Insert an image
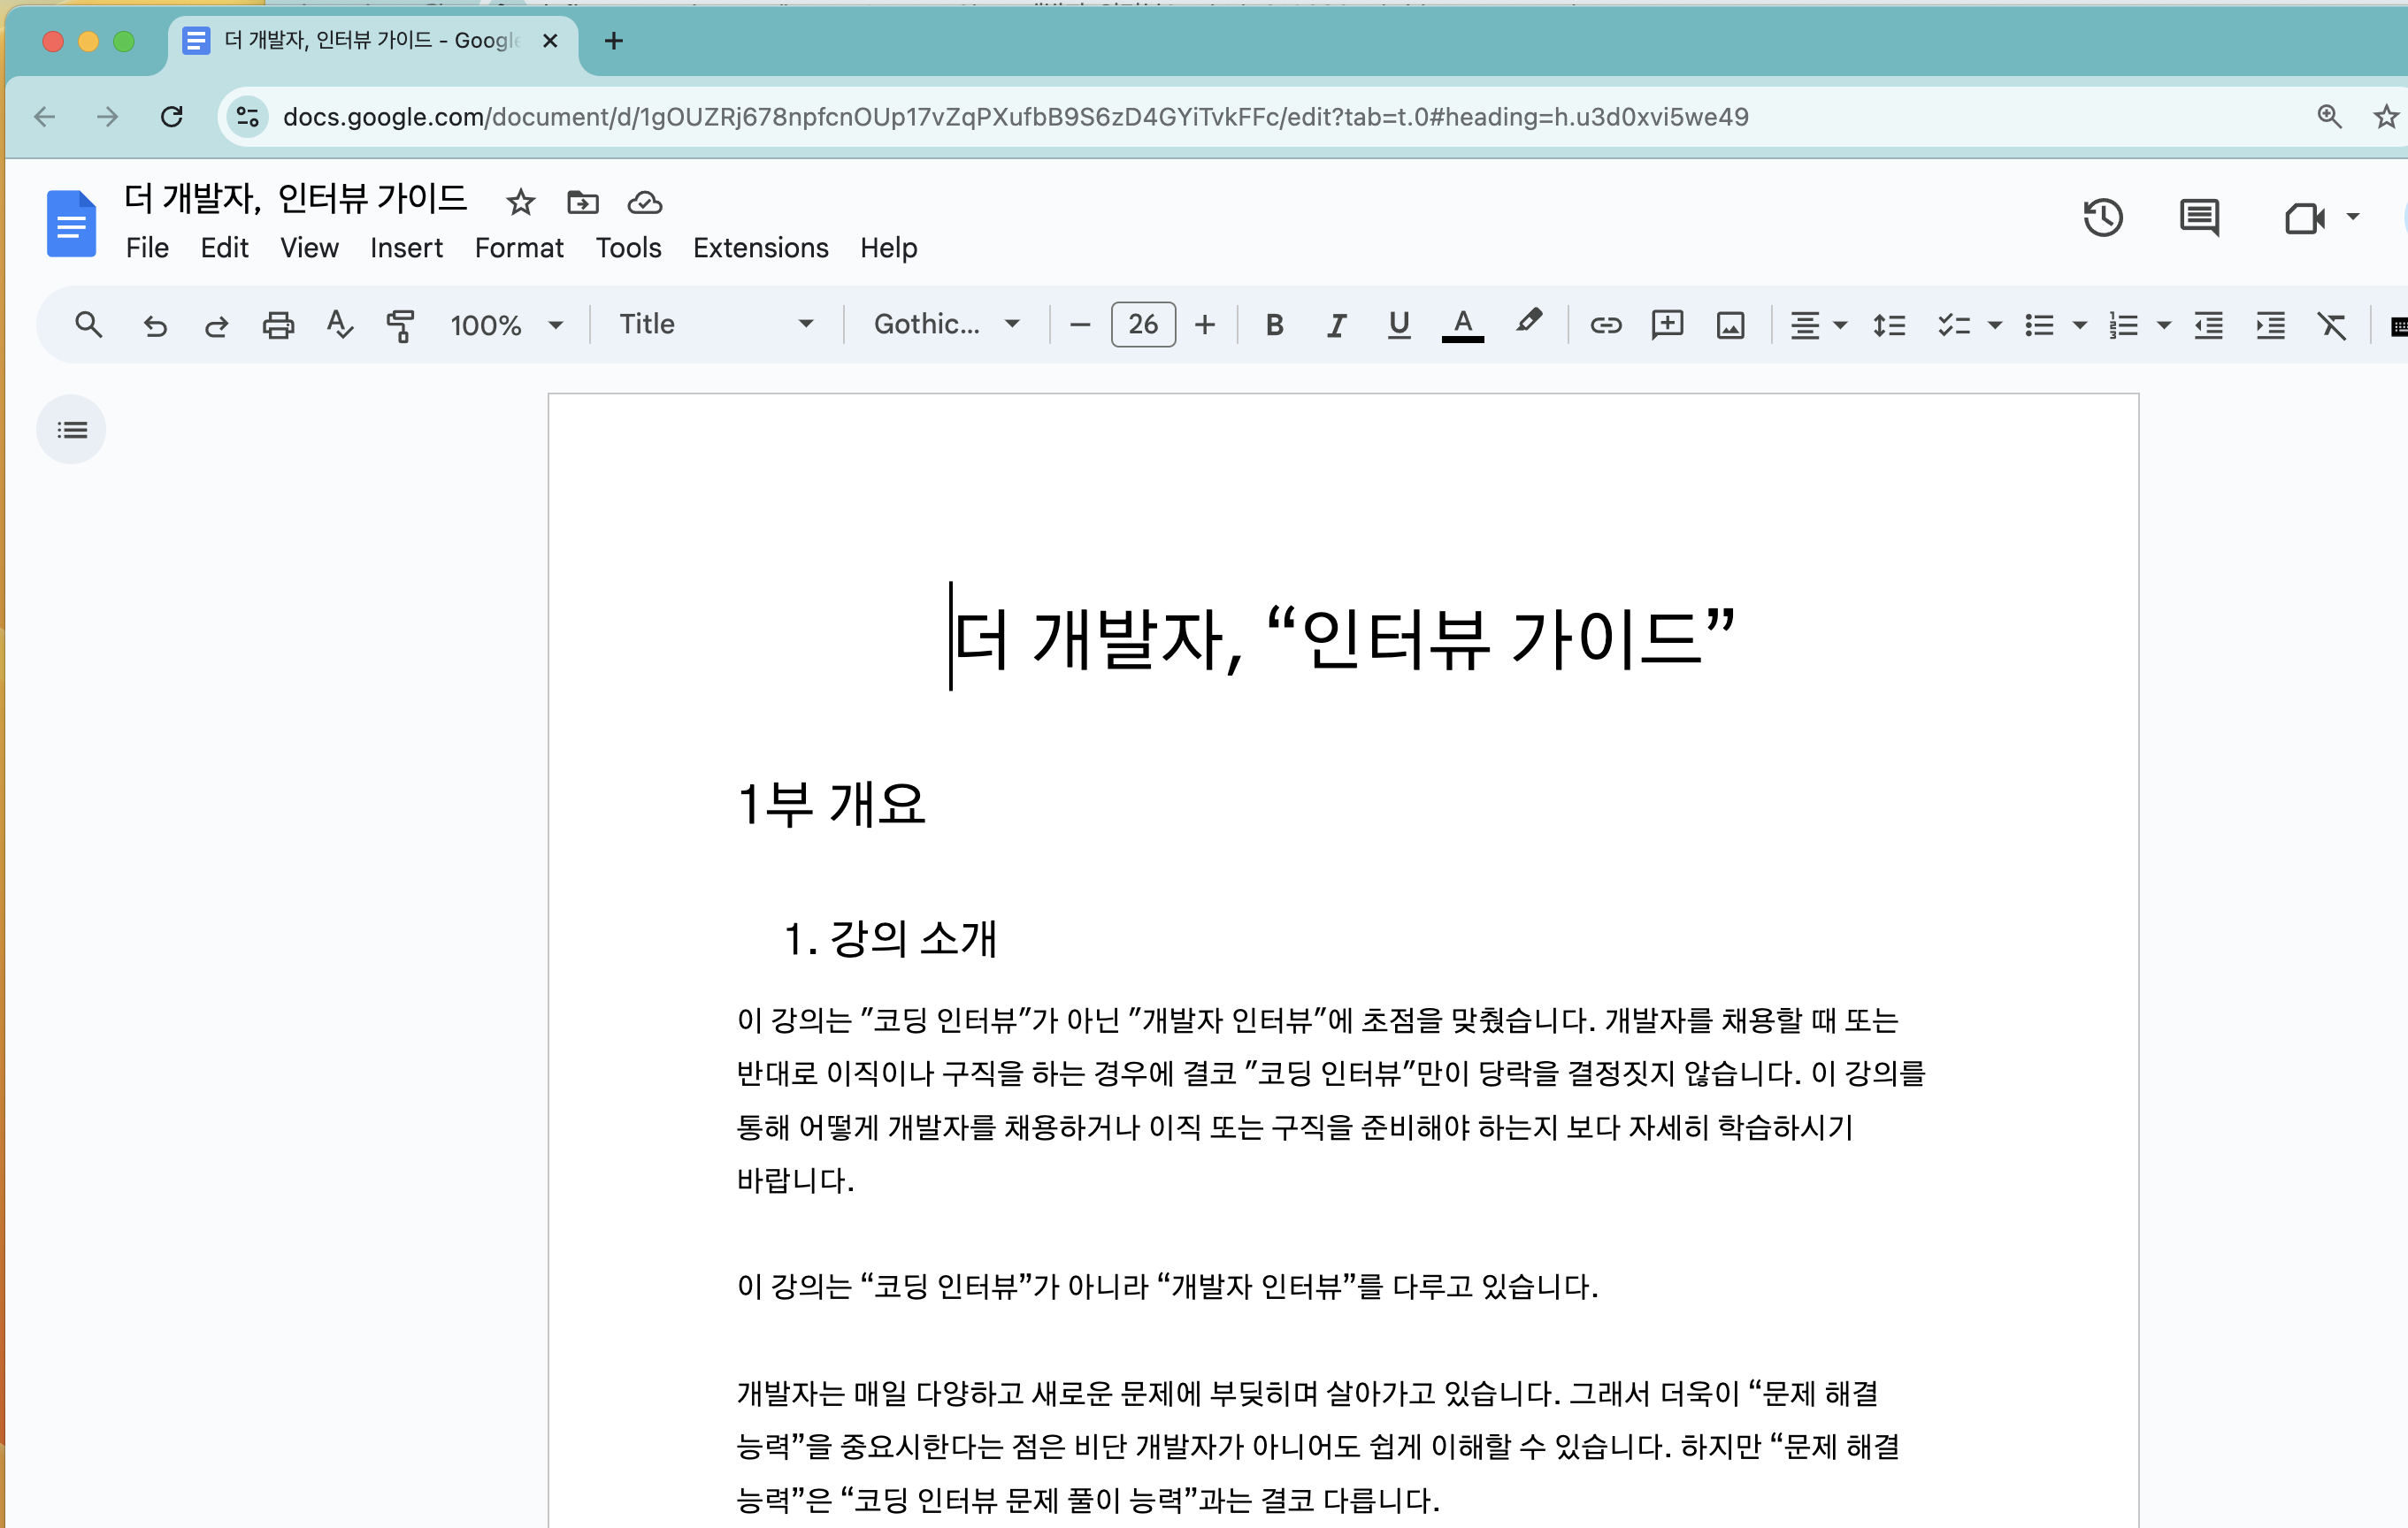This screenshot has width=2408, height=1528. [1730, 325]
